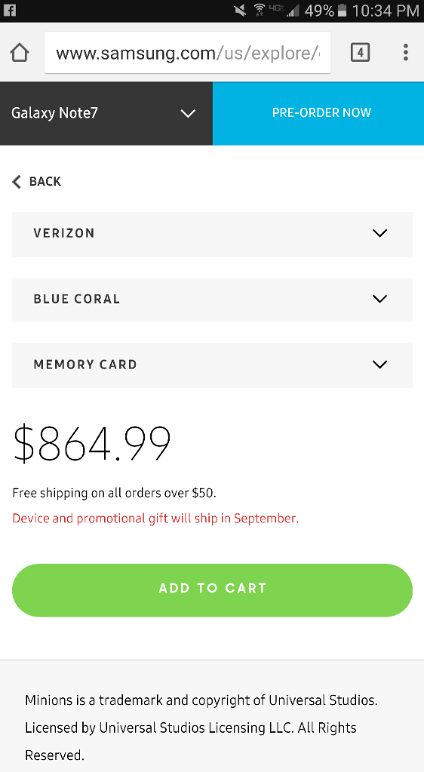Click the ADD TO CART button

pos(212,590)
